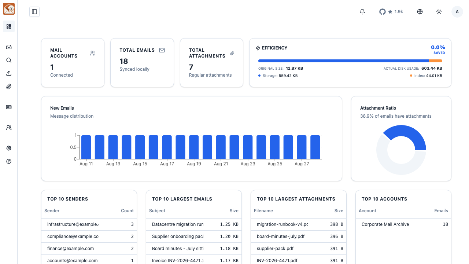Open settings gear in sidebar
Image resolution: width=469 pixels, height=264 pixels.
9,148
